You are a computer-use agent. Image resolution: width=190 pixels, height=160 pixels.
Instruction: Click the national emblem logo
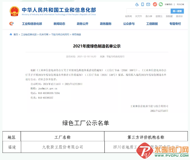[14, 11]
